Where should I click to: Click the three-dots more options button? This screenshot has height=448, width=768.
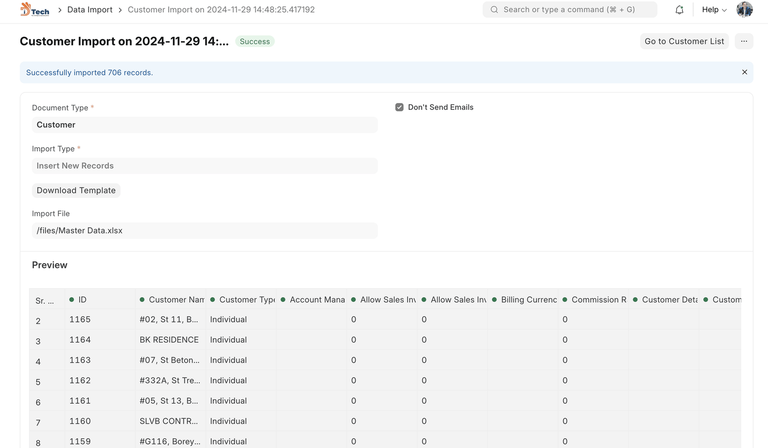point(744,41)
